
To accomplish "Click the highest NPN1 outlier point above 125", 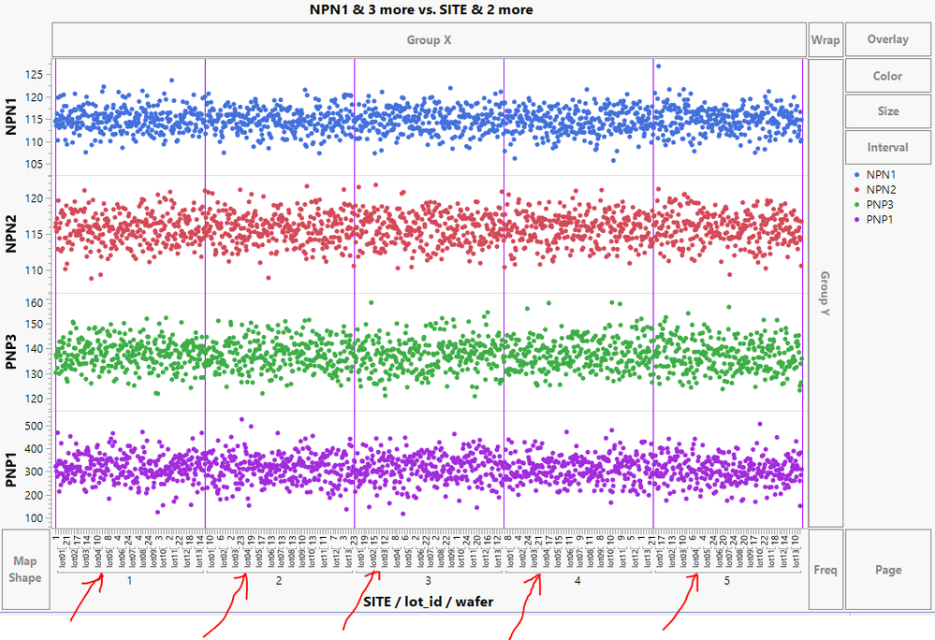I will pos(660,65).
